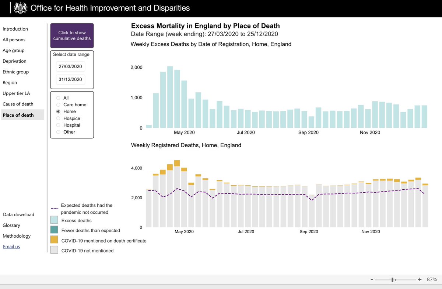Viewport: 442px width, 289px height.
Task: Click the yellow COVID-19 mentioned legend swatch
Action: (54, 240)
